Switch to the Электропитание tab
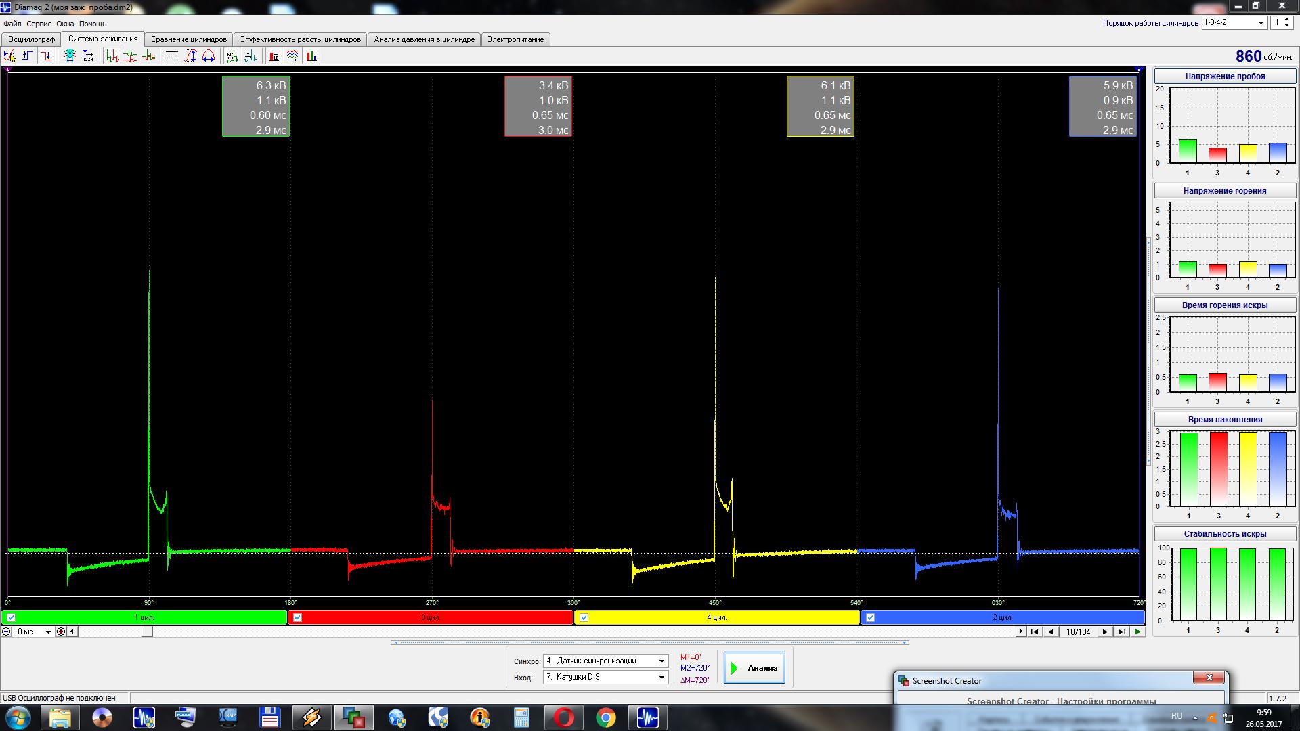This screenshot has height=731, width=1300. (516, 39)
